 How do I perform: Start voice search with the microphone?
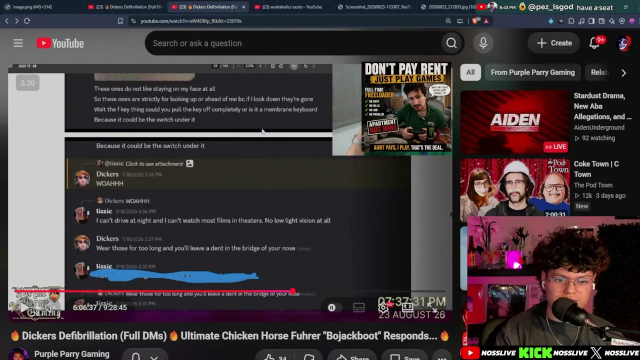[x=483, y=43]
